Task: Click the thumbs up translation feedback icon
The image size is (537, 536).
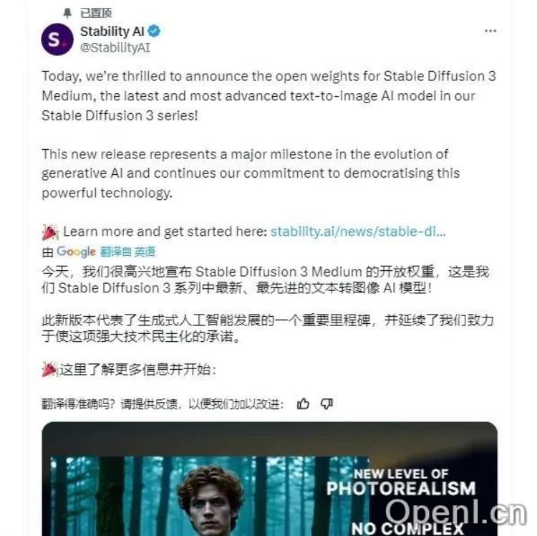Action: (303, 404)
